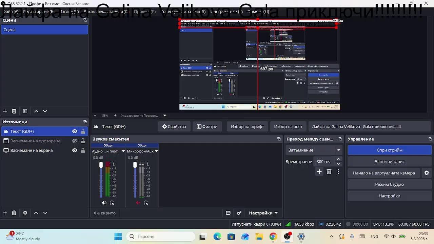Move selected source up in Източници
434x244 pixels.
(36, 213)
